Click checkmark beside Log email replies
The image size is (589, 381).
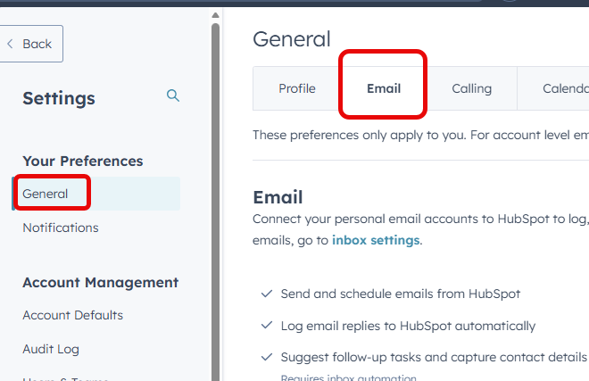click(266, 326)
